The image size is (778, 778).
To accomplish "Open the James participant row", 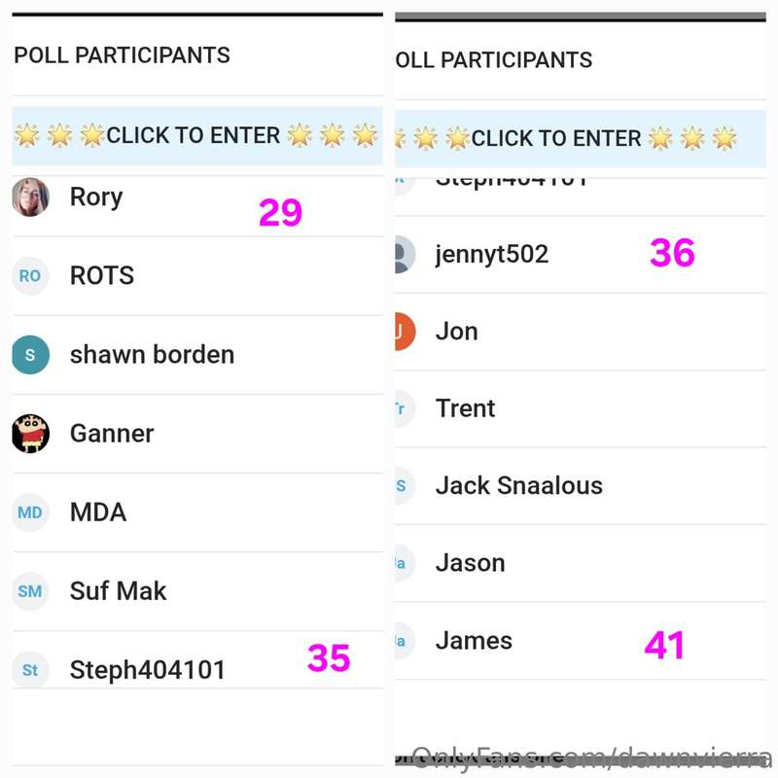I will tap(581, 641).
